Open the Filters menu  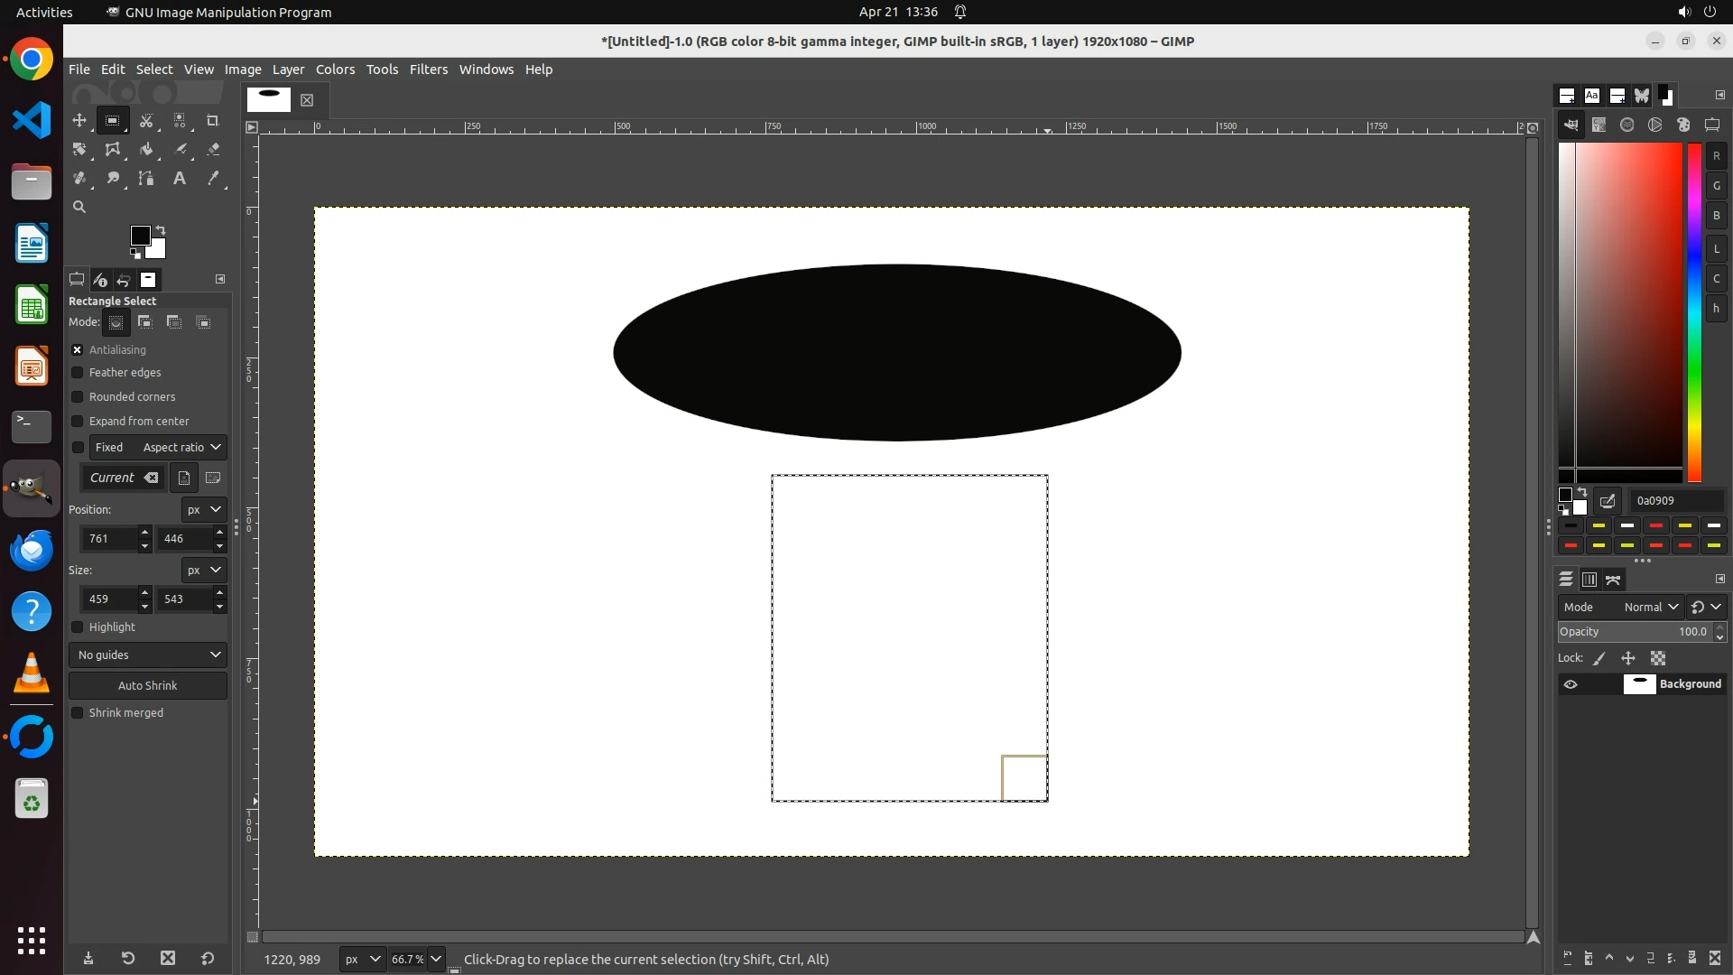click(x=428, y=70)
